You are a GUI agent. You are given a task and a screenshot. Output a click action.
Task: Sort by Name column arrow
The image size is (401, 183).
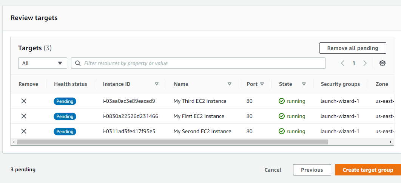(x=230, y=84)
